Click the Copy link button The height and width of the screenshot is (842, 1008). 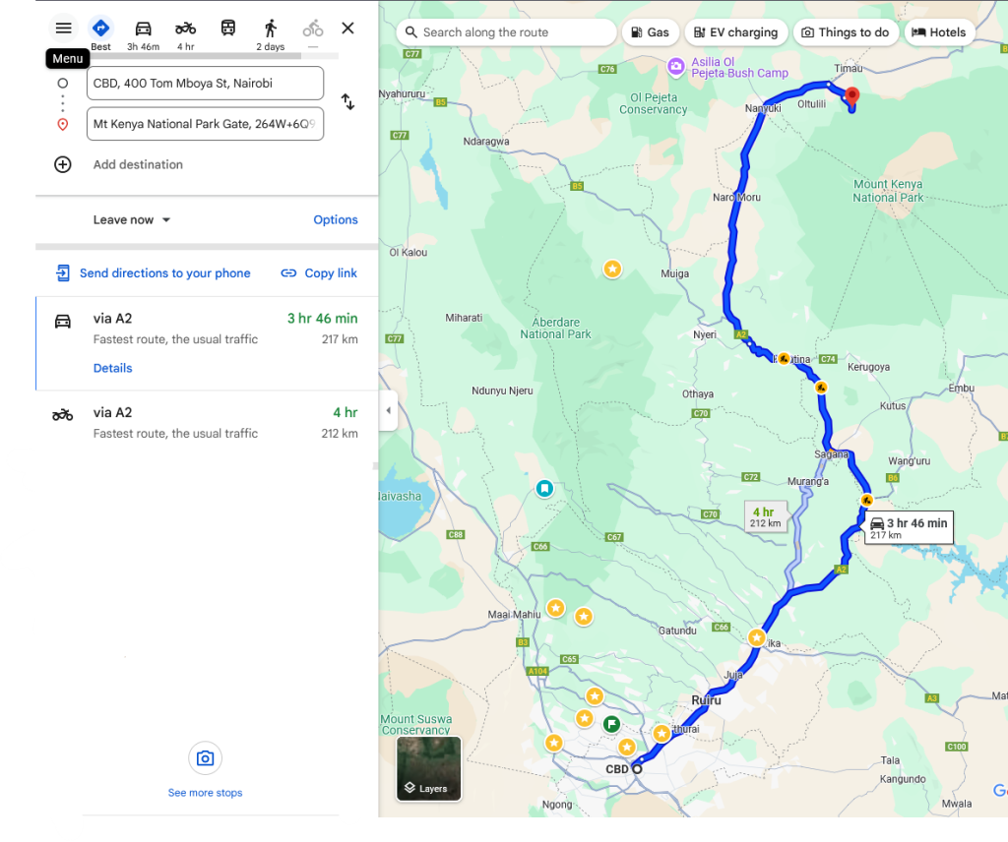click(318, 273)
